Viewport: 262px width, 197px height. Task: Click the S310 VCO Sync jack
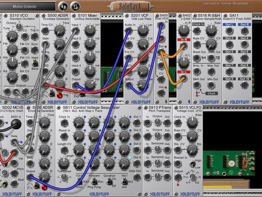pos(35,50)
